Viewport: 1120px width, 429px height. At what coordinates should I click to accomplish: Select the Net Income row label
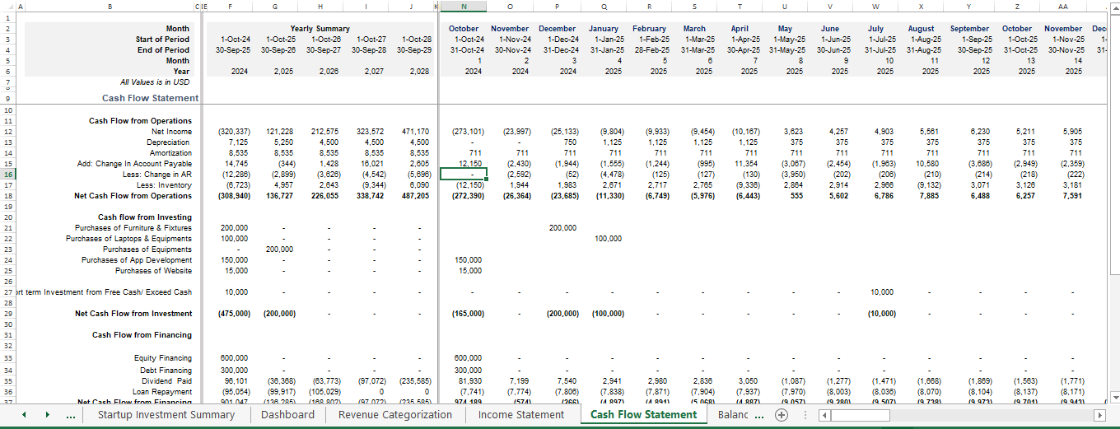coord(172,132)
